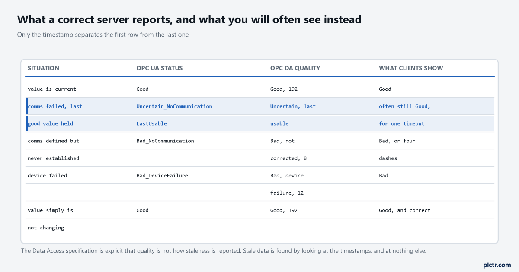The width and height of the screenshot is (519, 272).
Task: Click the footnote about the Data Access specification
Action: click(x=224, y=250)
